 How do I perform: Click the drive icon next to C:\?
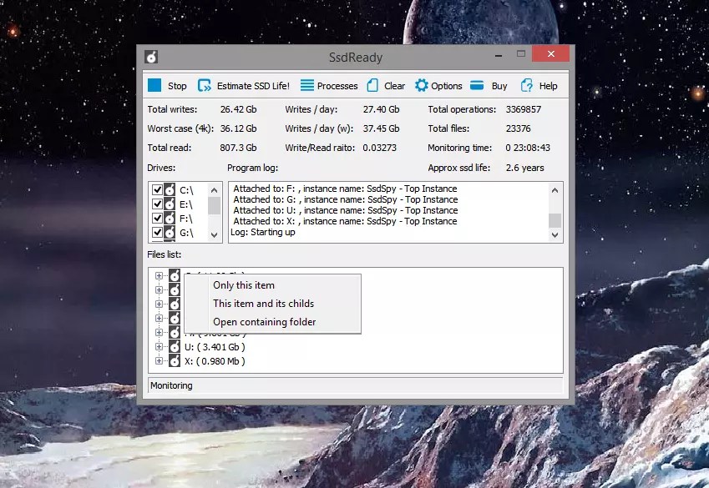(x=170, y=189)
